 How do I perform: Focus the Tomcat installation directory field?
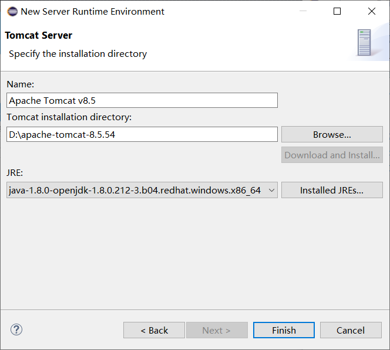pyautogui.click(x=142, y=134)
